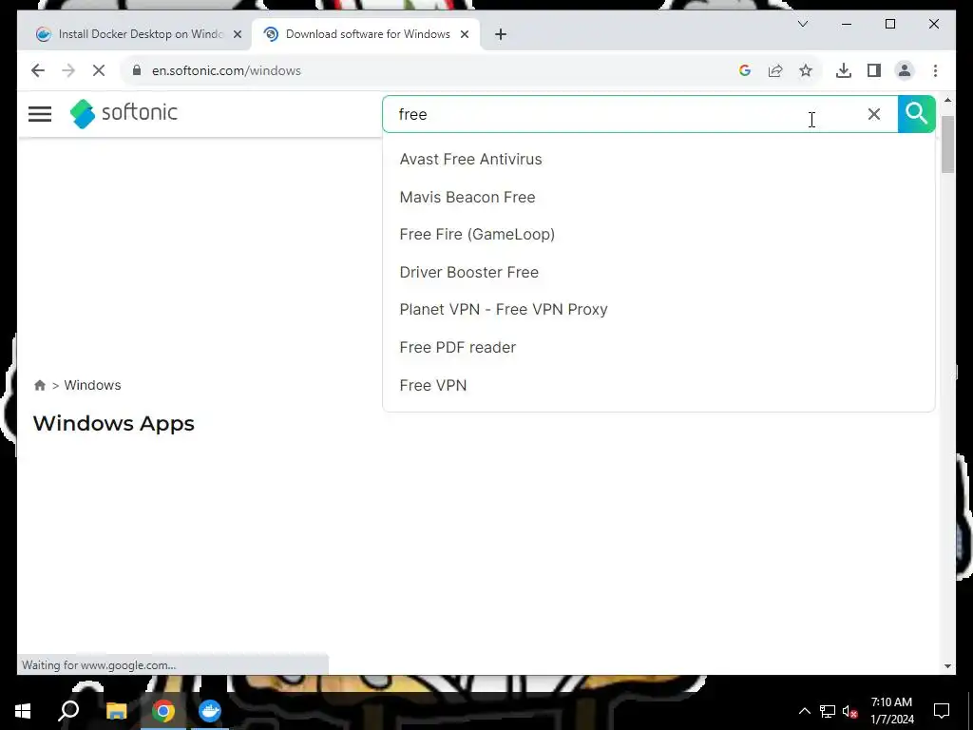Click Chrome icon in taskbar

tap(163, 711)
